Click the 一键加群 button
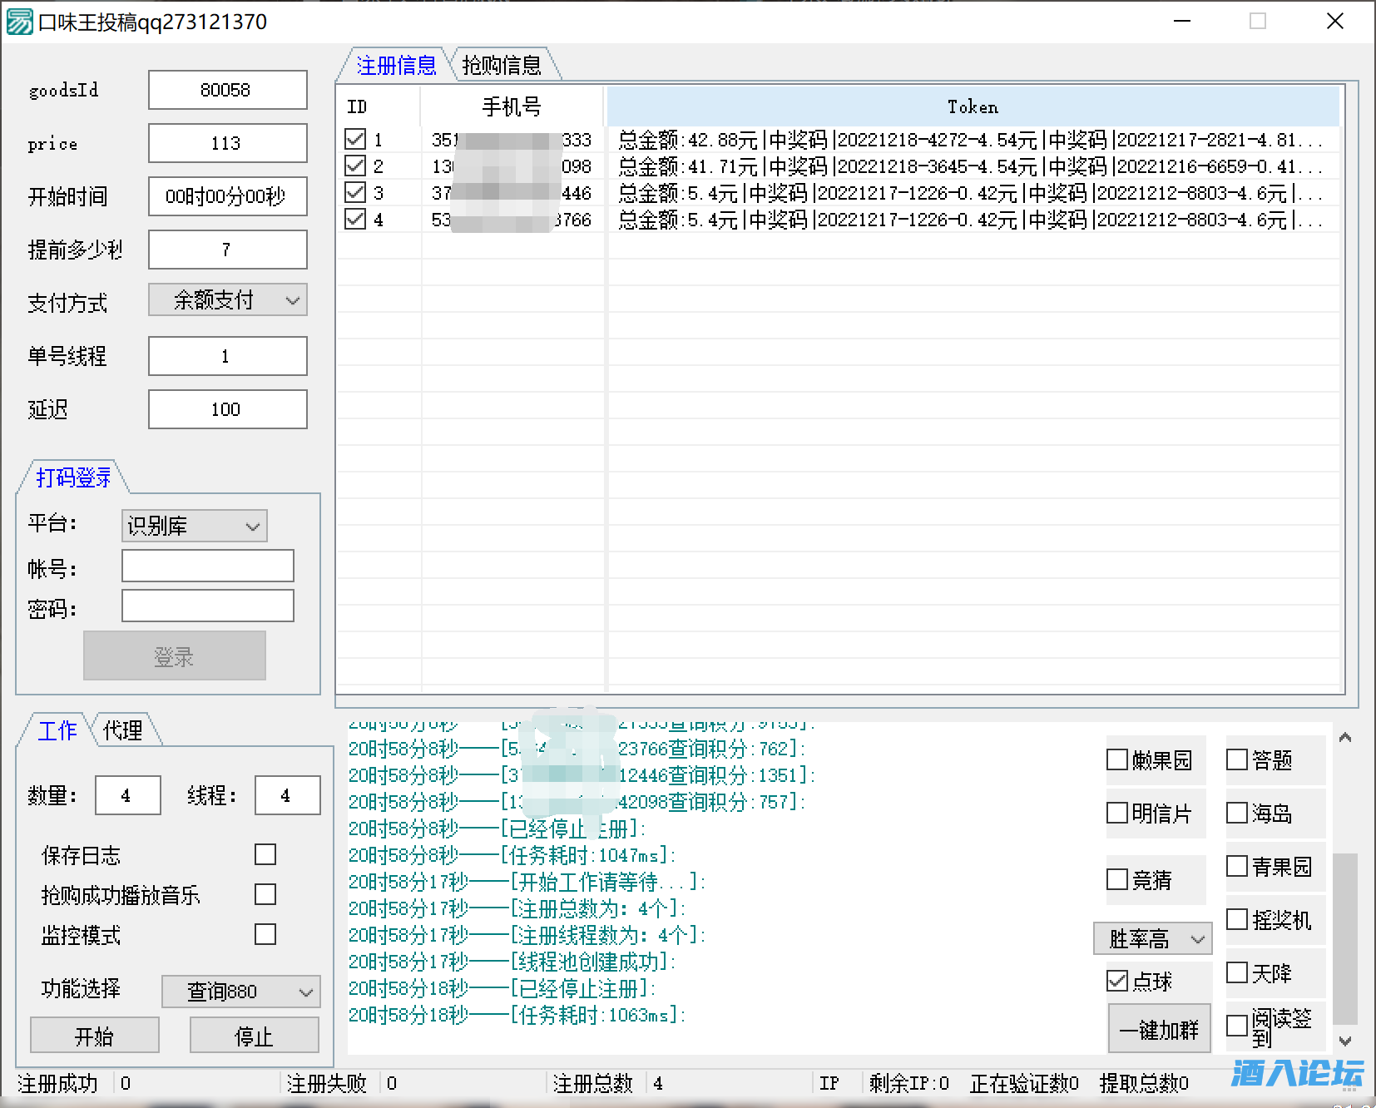Image resolution: width=1376 pixels, height=1108 pixels. pos(1159,1030)
